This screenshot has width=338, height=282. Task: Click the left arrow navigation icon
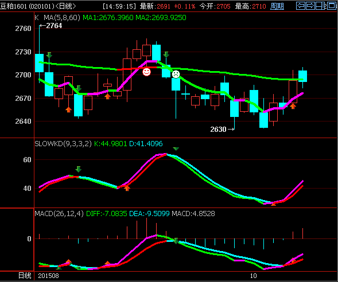pos(301,6)
